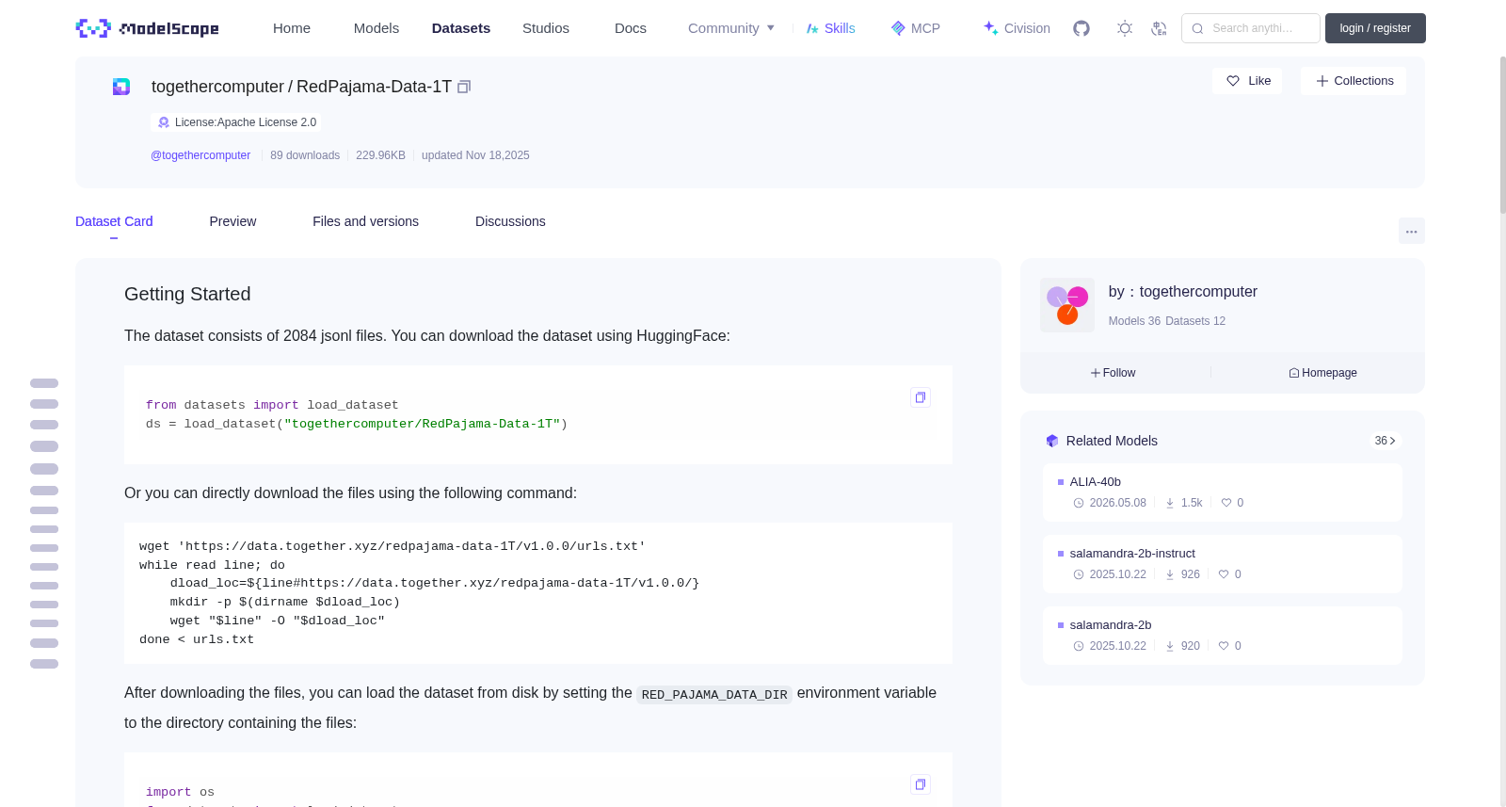Click the Apache License 2.0 tag
The height and width of the screenshot is (807, 1506).
point(236,122)
